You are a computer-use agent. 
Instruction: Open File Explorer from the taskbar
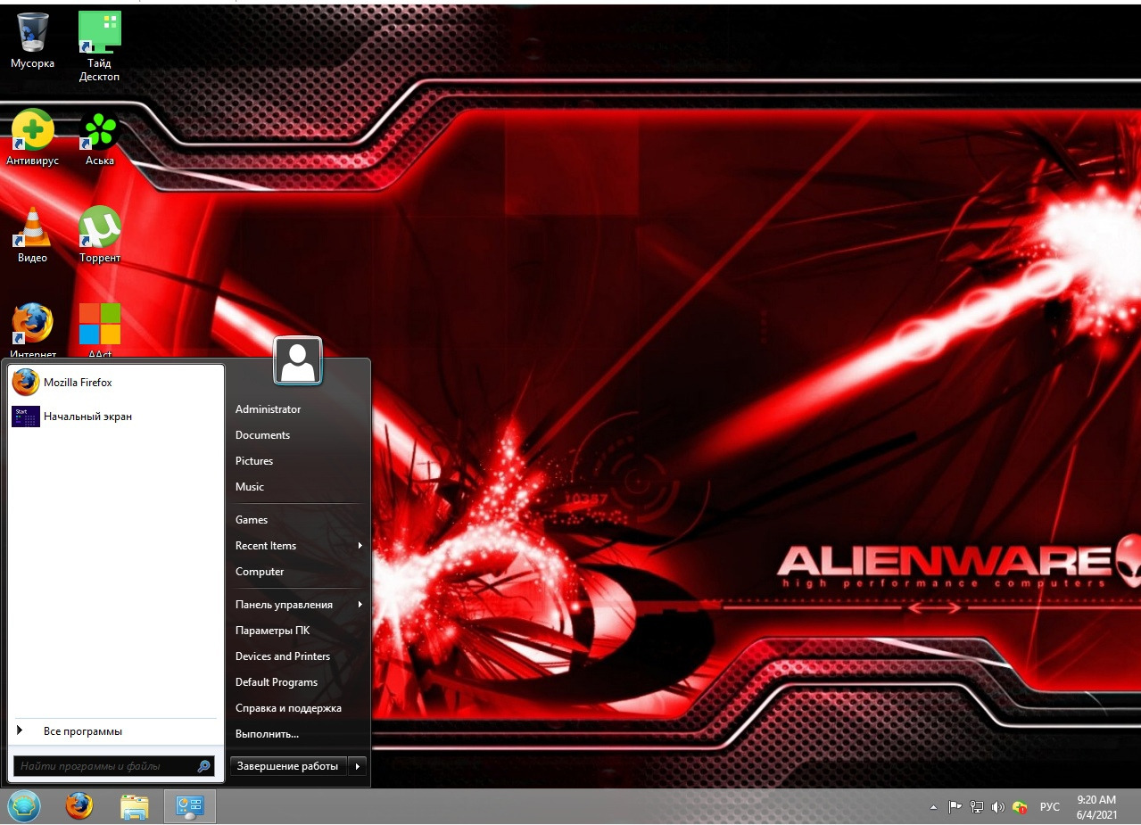135,806
